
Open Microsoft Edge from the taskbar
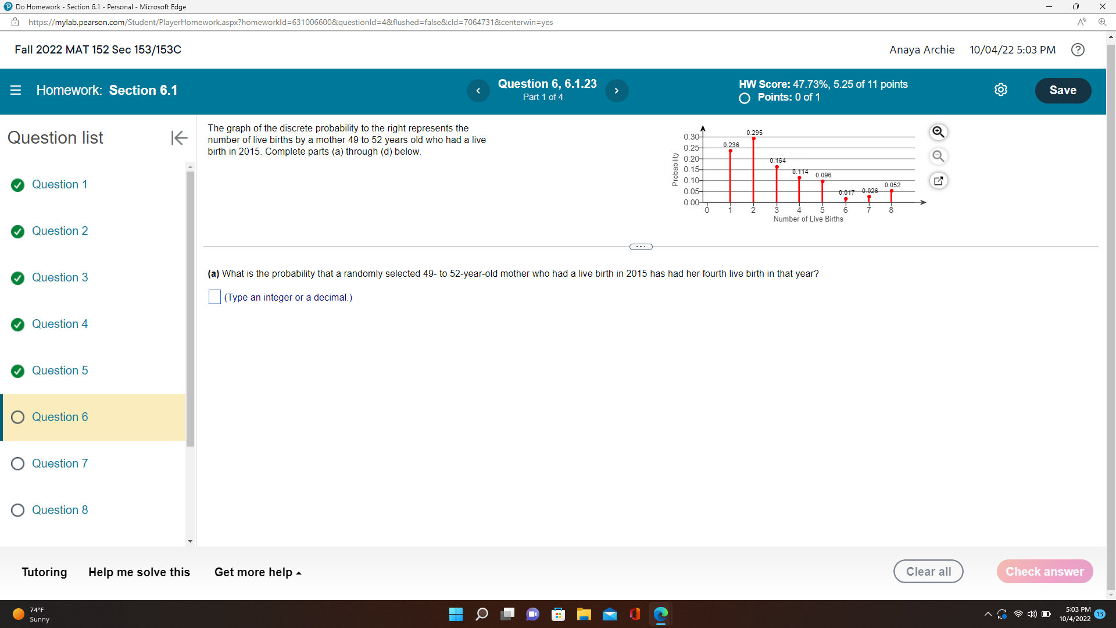[x=661, y=614]
